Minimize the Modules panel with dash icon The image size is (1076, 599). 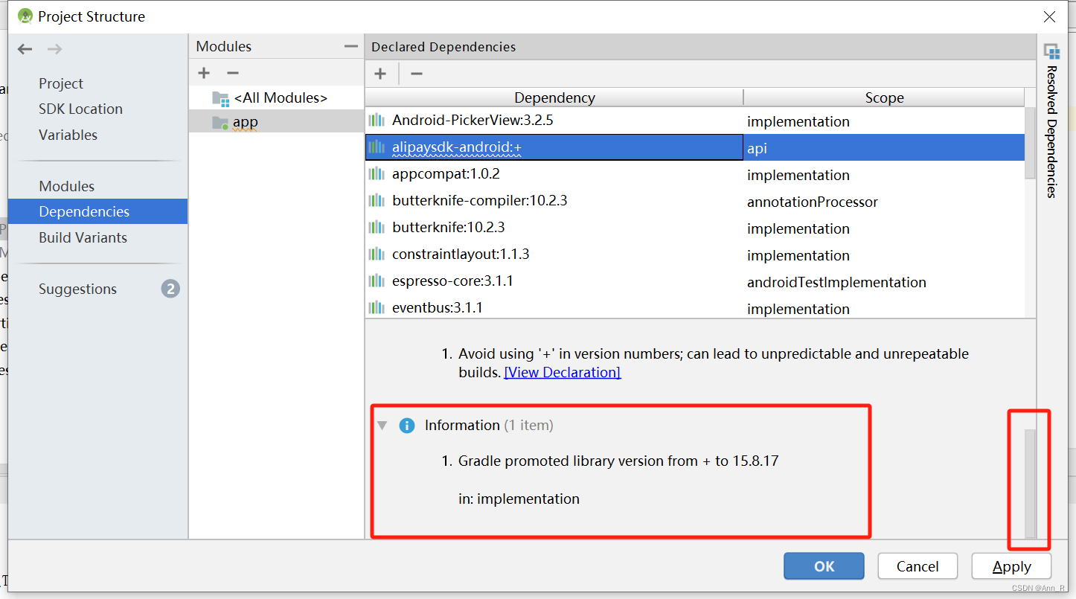[350, 46]
